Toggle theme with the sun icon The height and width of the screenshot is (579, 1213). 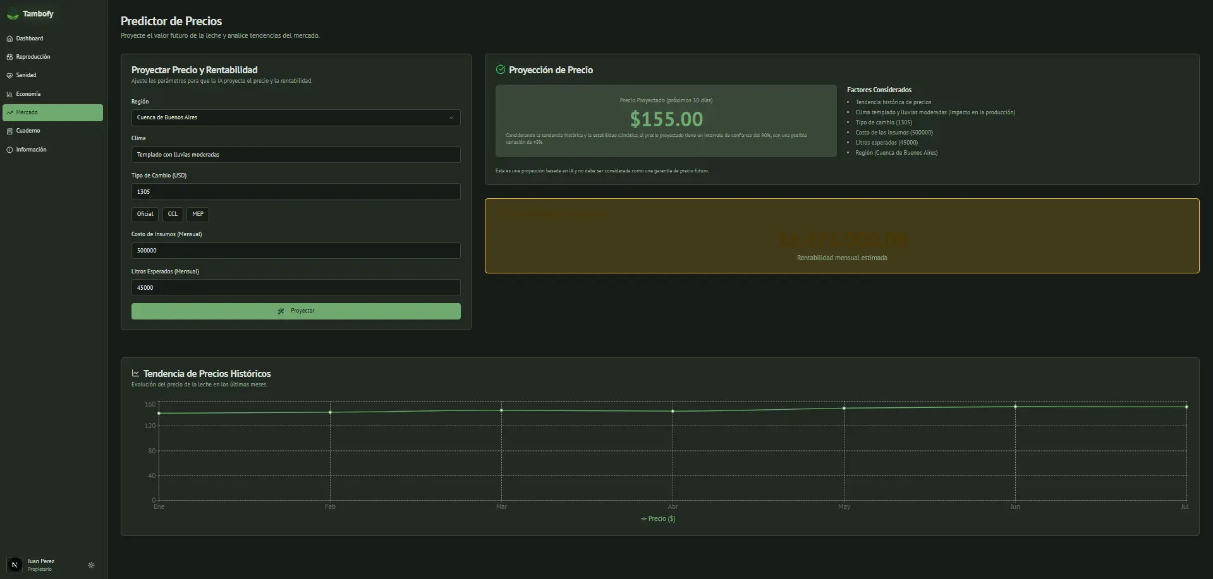click(91, 565)
